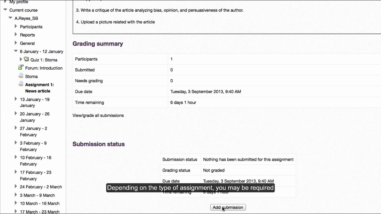
Task: Click 'Nothing has been submitted for this assignment'
Action: [248, 160]
